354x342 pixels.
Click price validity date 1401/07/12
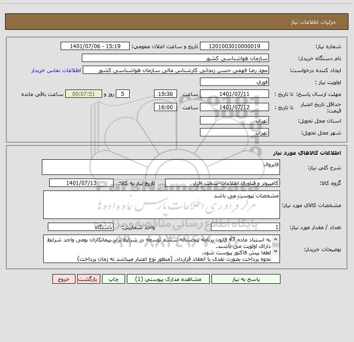pyautogui.click(x=234, y=107)
